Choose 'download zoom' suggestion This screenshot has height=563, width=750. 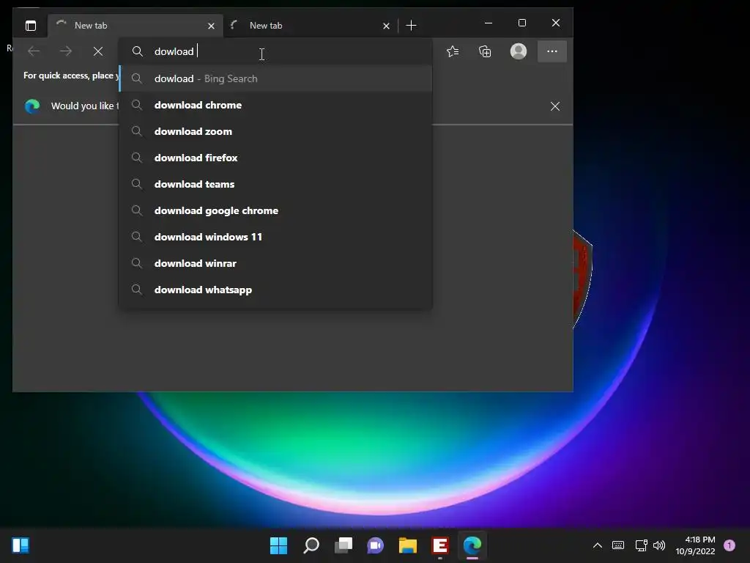275,131
